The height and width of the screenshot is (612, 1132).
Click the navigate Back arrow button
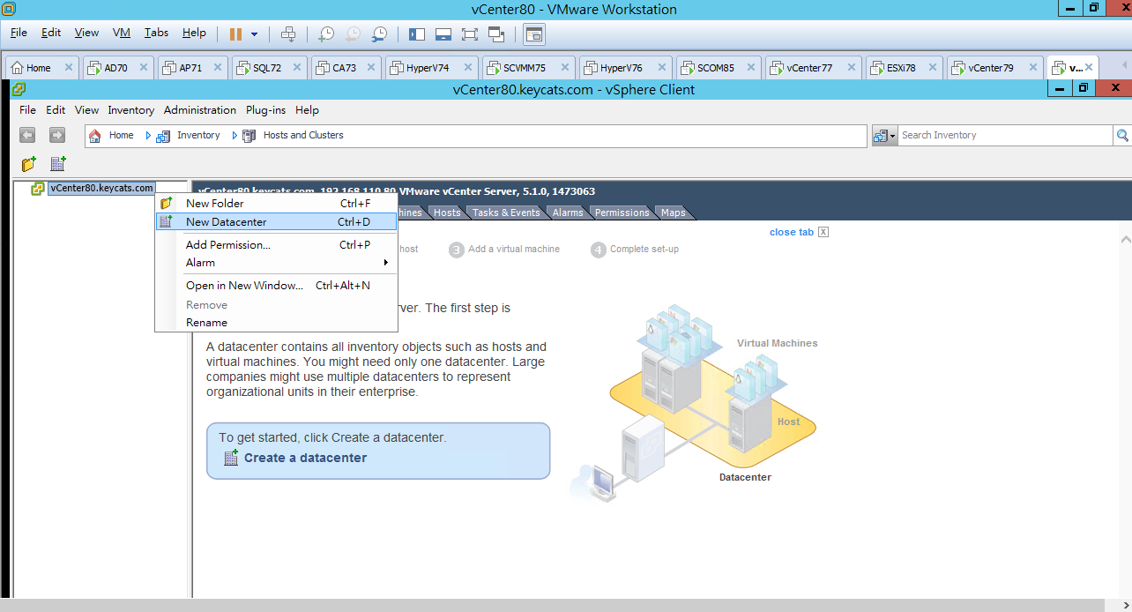tap(27, 135)
